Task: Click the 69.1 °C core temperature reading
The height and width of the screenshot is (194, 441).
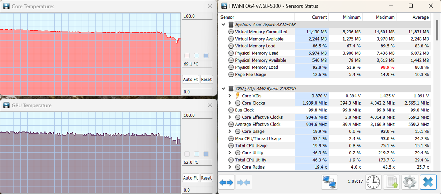Action: pyautogui.click(x=197, y=64)
